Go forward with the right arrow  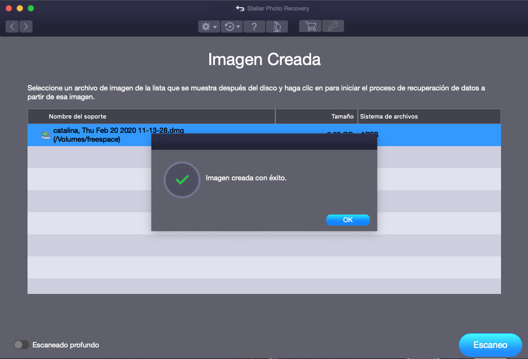(x=26, y=26)
